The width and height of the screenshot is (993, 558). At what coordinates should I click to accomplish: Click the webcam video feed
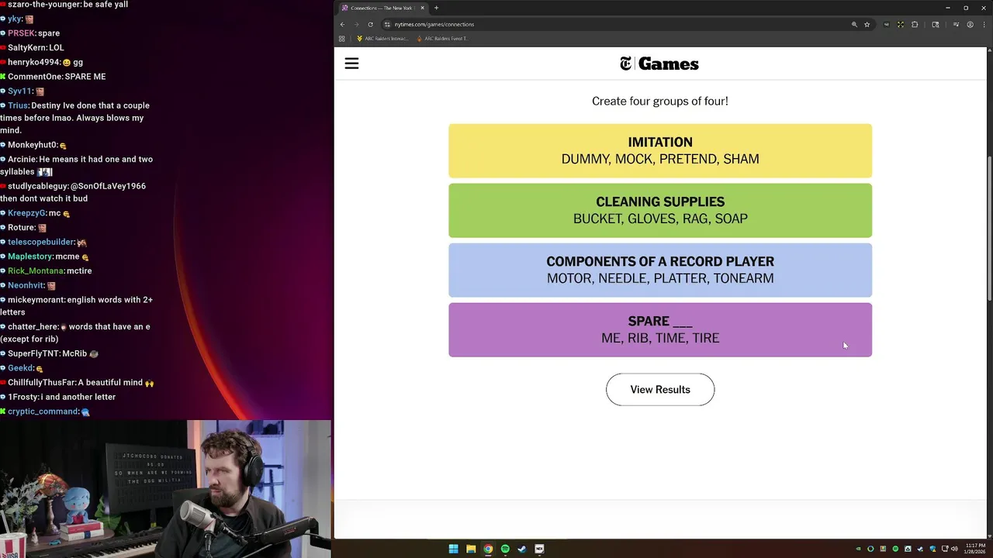click(166, 489)
